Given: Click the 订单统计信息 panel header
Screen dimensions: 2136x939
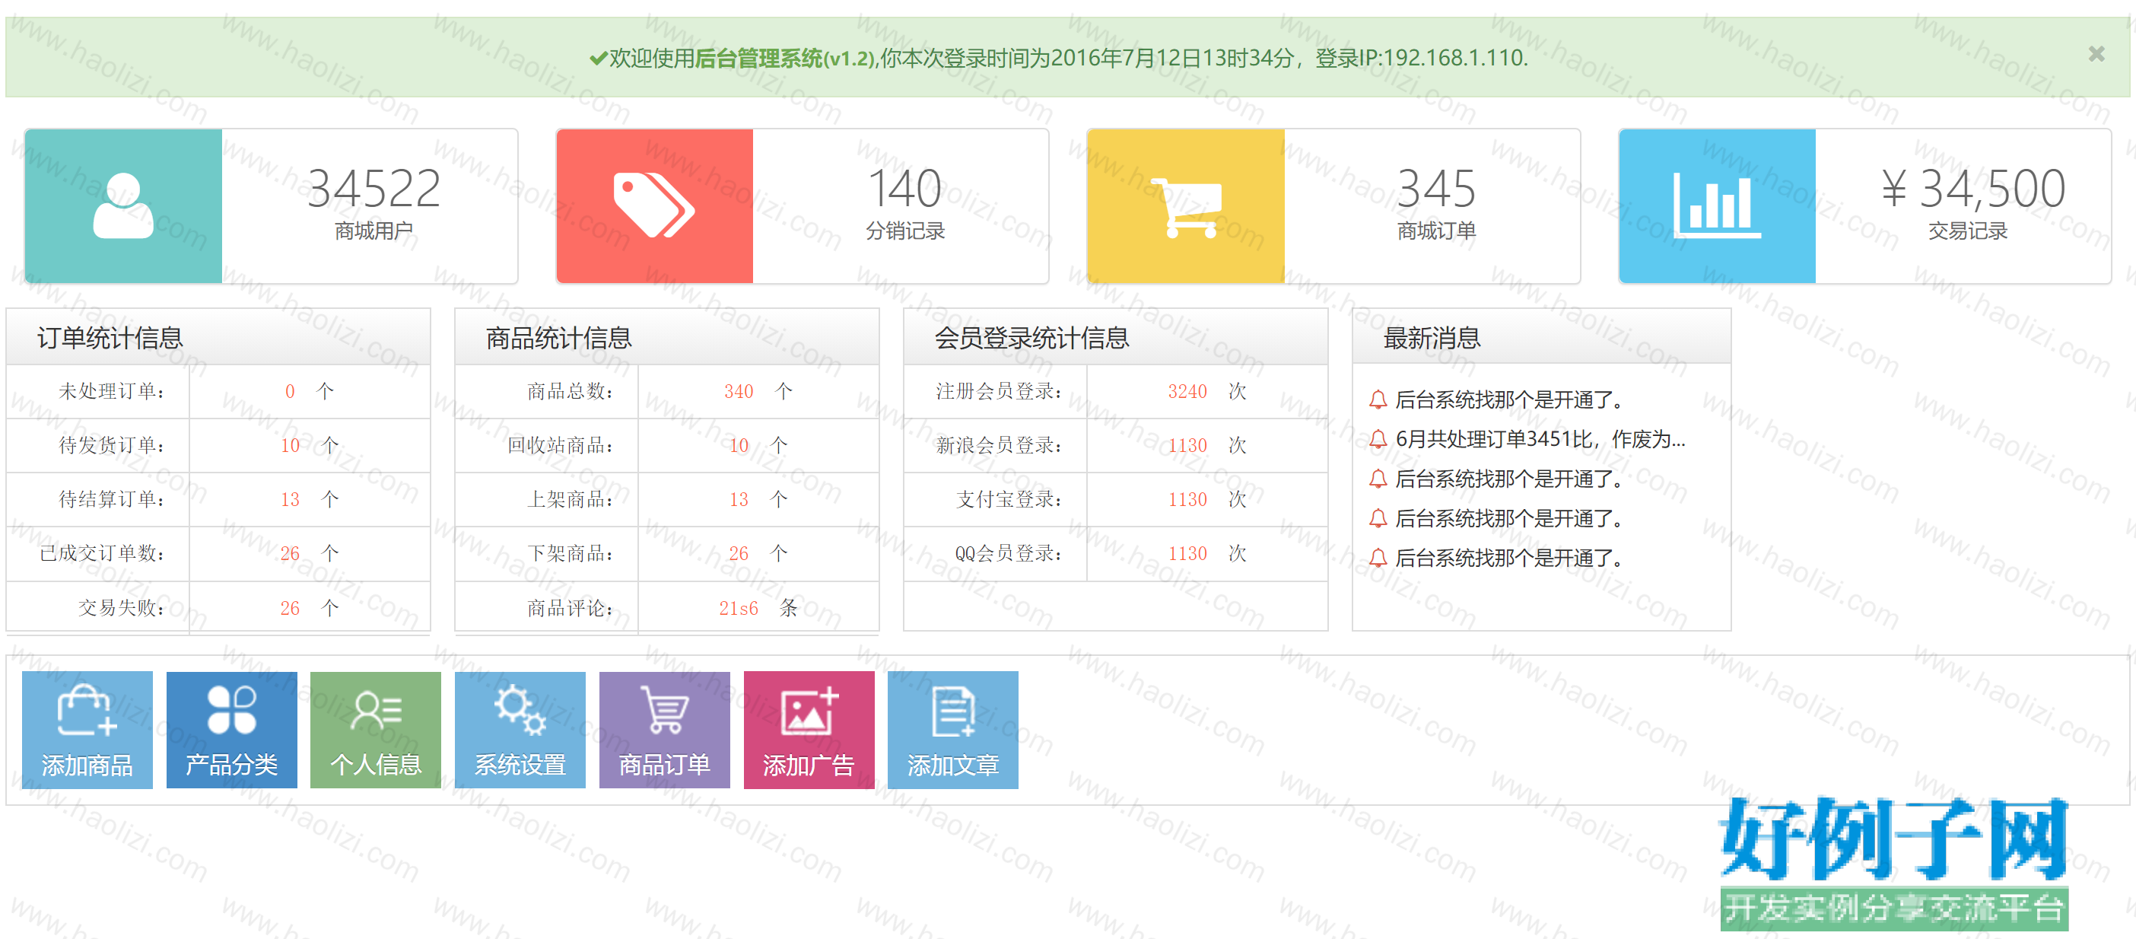Looking at the screenshot, I should point(218,338).
